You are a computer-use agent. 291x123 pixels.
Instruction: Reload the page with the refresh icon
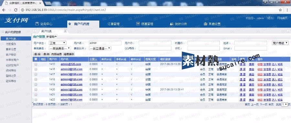point(16,10)
